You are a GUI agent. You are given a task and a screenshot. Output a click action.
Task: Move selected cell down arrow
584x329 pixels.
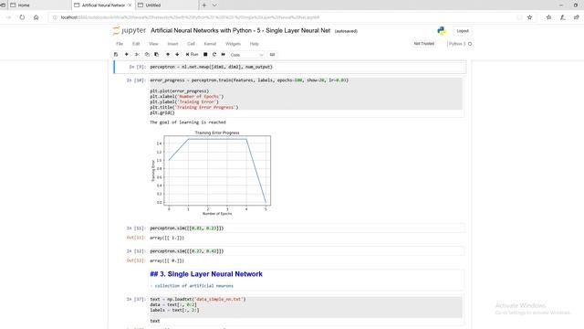pos(177,55)
